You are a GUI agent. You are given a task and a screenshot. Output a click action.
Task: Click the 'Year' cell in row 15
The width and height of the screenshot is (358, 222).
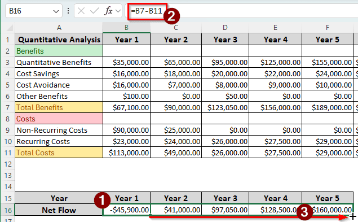pos(59,198)
